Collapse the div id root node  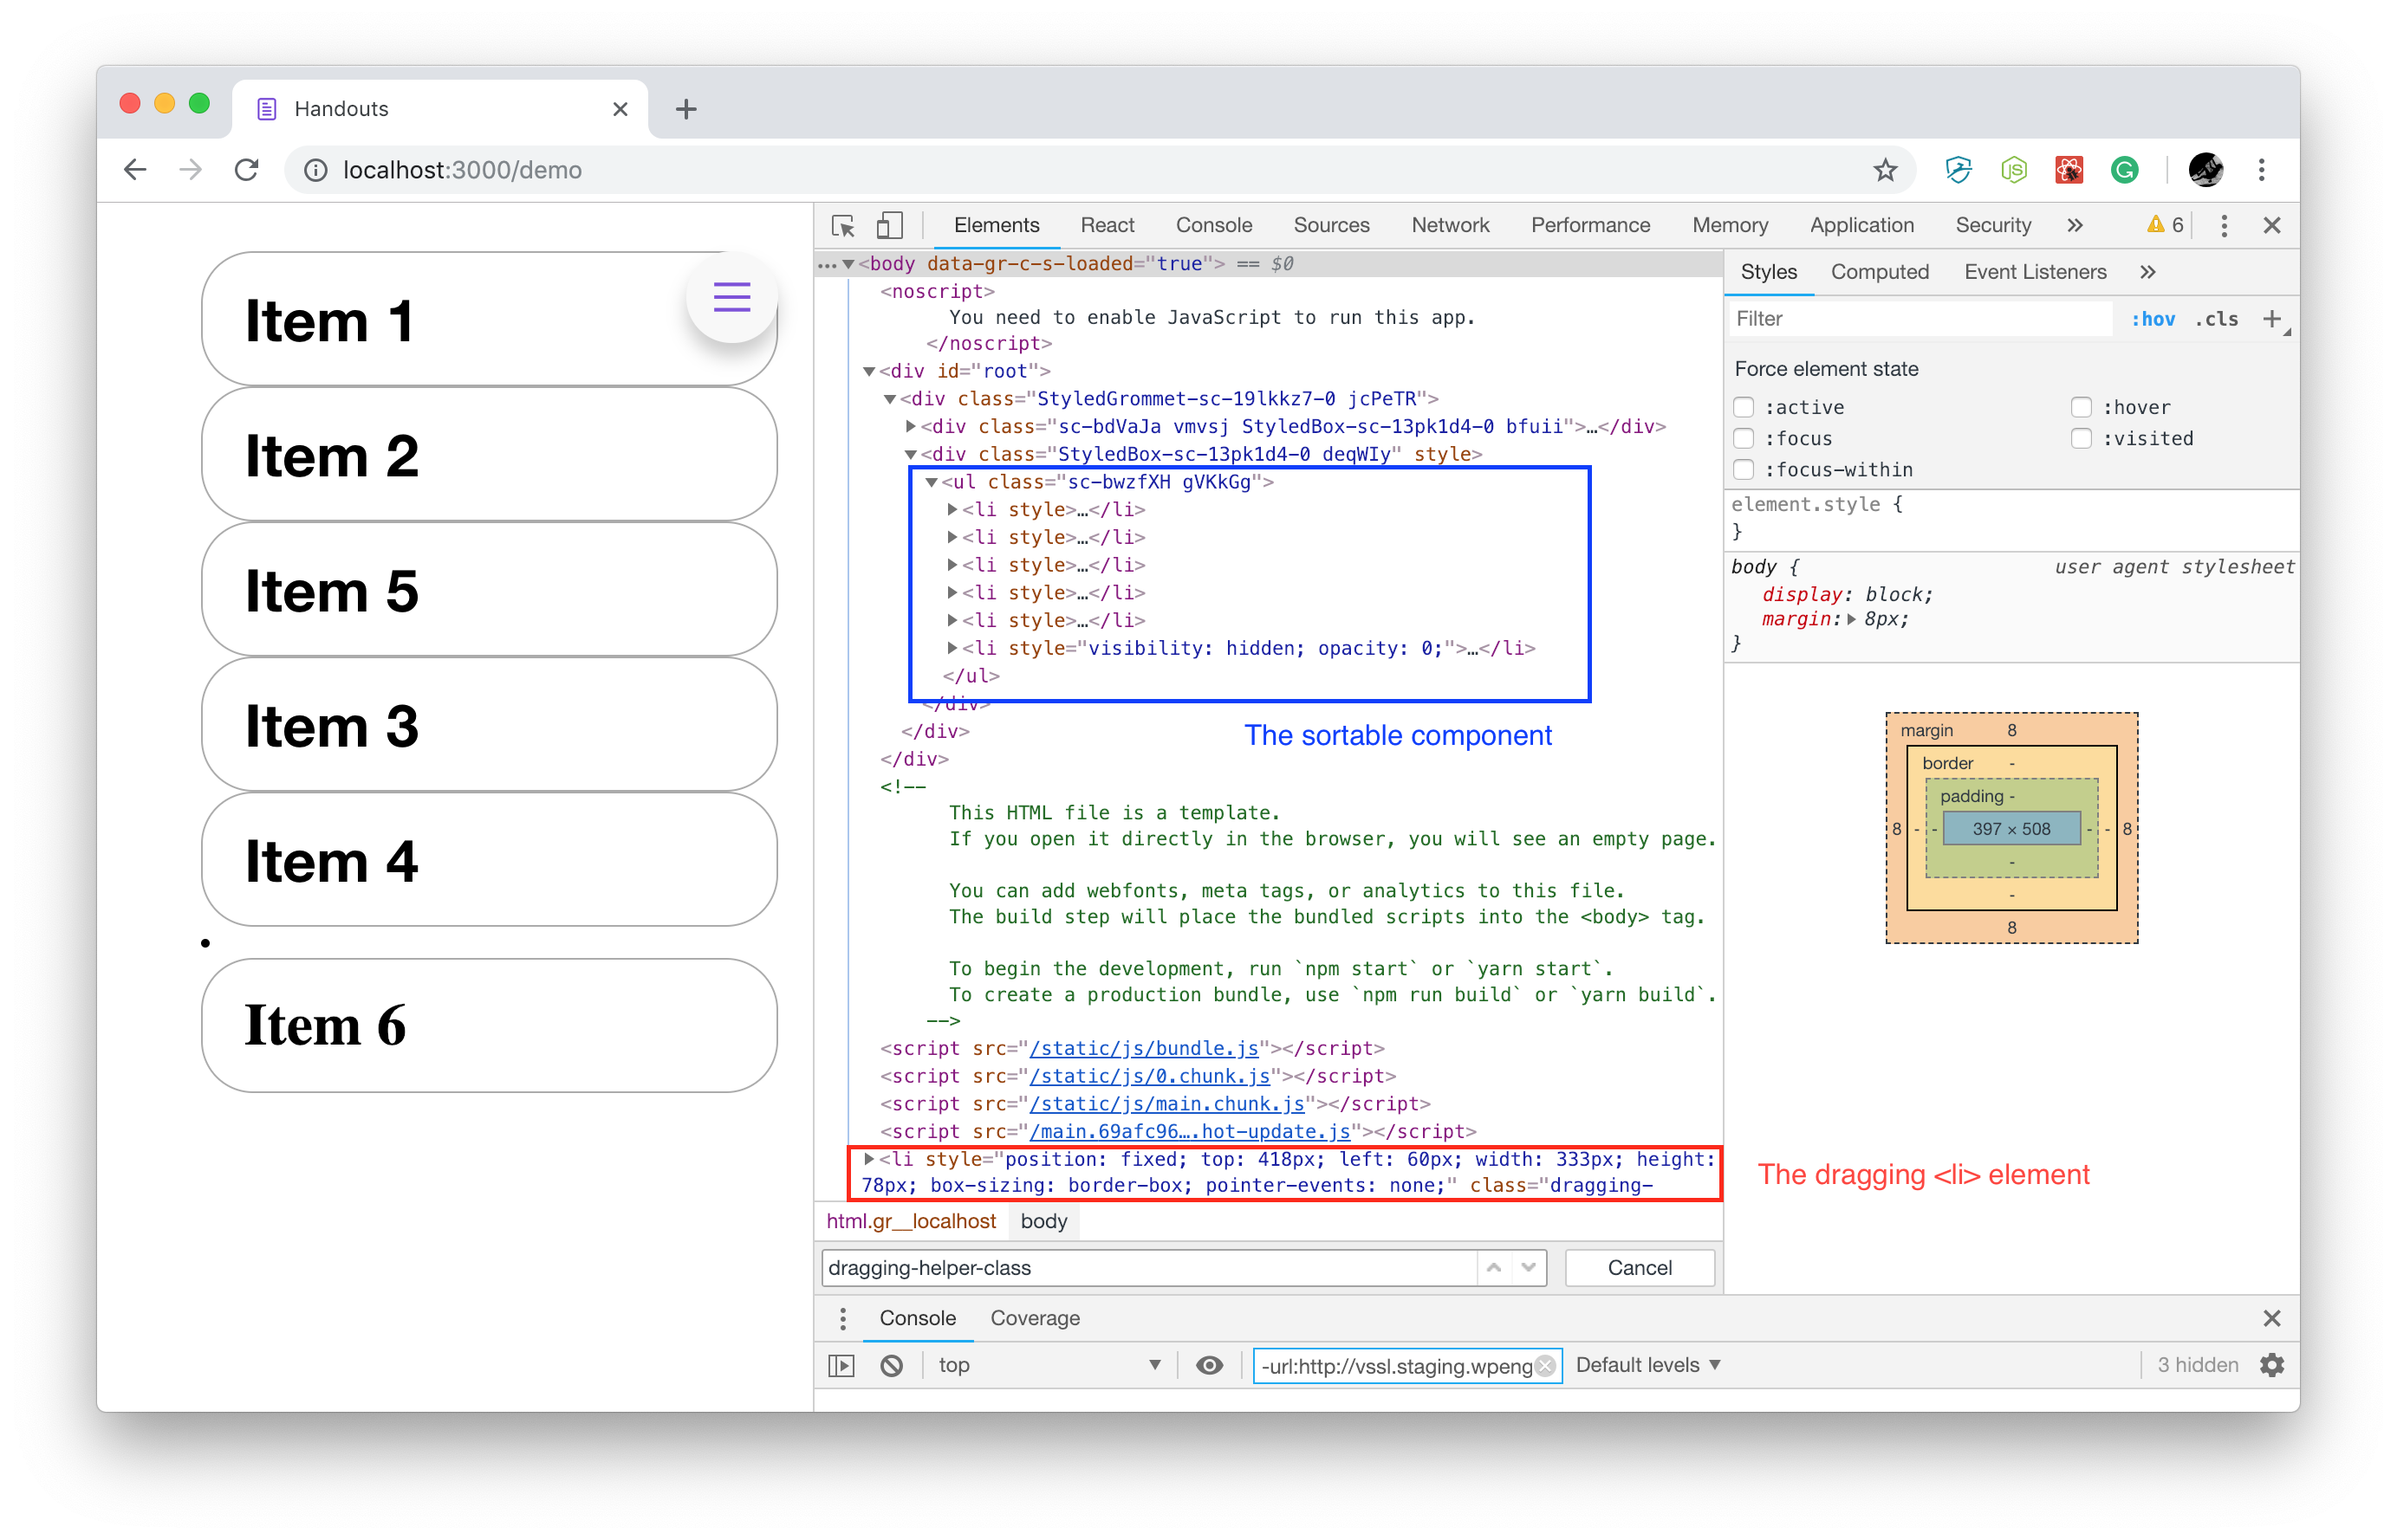click(869, 371)
